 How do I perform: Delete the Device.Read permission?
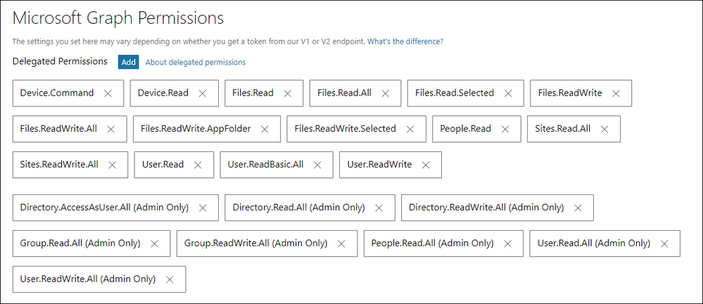click(x=203, y=94)
